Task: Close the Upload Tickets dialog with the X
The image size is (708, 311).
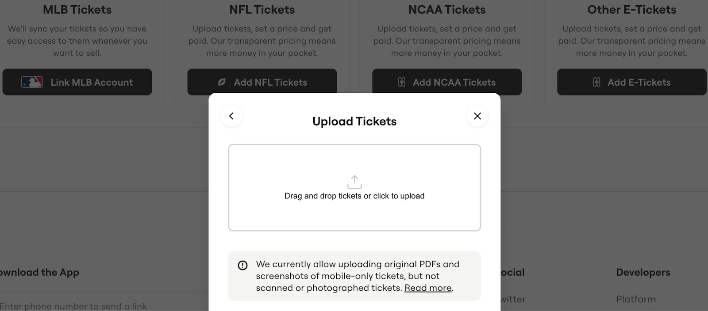Action: tap(477, 116)
